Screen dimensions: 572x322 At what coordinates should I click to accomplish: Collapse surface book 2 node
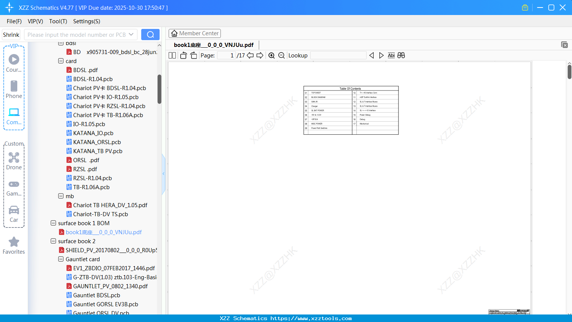point(53,241)
